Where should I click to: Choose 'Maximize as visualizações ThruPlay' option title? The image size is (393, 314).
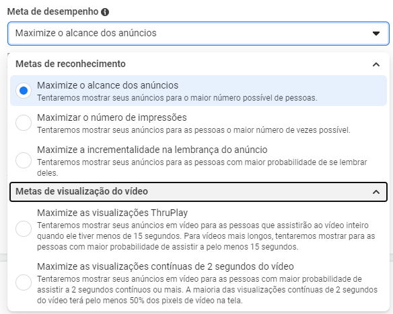[x=112, y=213]
